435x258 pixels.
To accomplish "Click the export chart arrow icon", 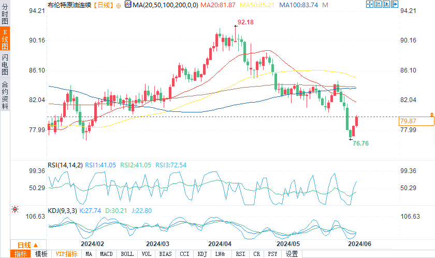I will tap(395, 4).
